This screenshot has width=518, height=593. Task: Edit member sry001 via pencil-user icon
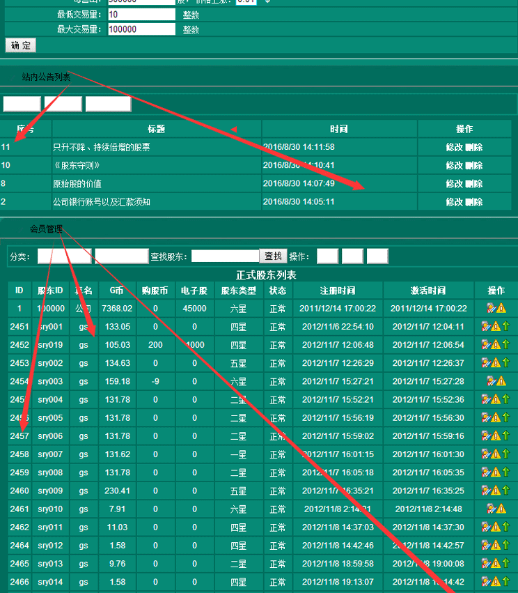486,326
